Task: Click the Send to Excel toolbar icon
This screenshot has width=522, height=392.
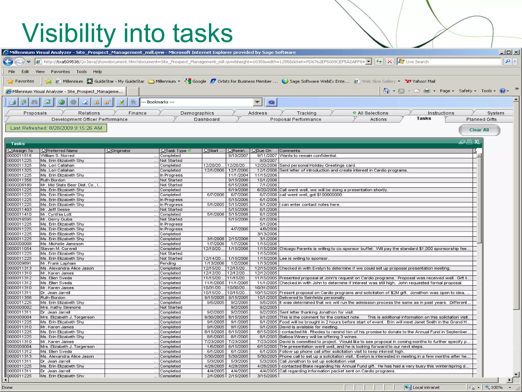Action: pos(24,102)
